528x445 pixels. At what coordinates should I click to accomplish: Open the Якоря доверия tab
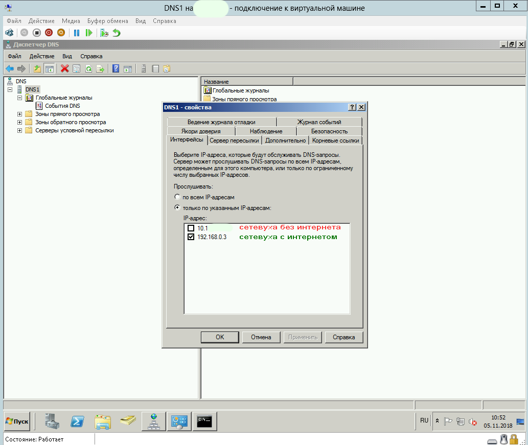pyautogui.click(x=201, y=131)
